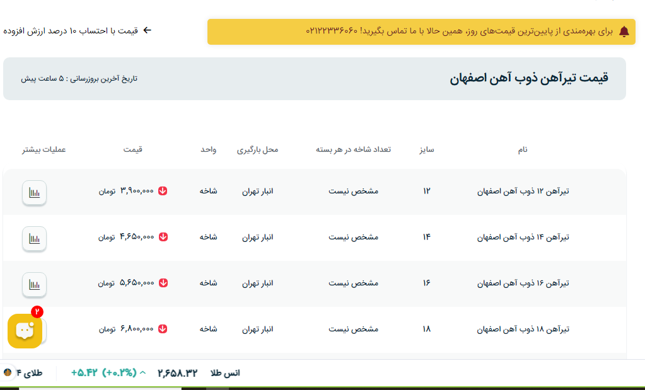Click the انس طلا ticker item
645x390 pixels.
tap(224, 373)
